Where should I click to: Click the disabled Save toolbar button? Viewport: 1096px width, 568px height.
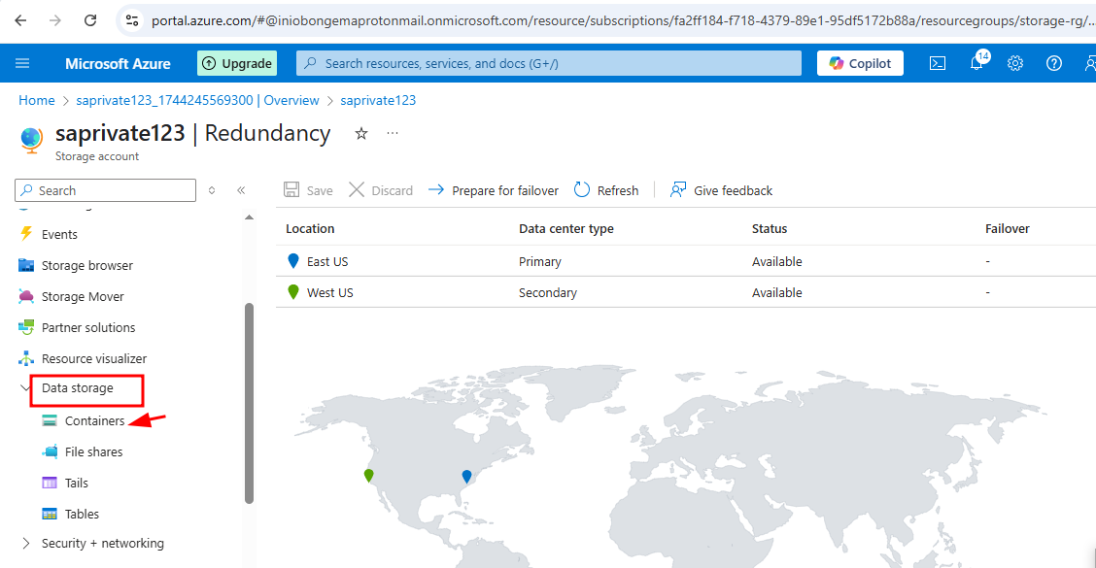point(308,190)
